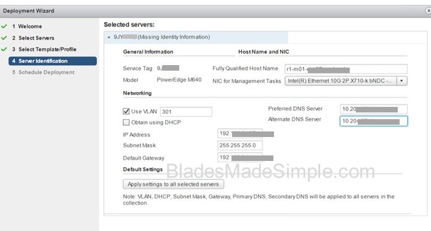Image resolution: width=431 pixels, height=231 pixels.
Task: Go to step 2 Select Servers
Action: (x=33, y=38)
